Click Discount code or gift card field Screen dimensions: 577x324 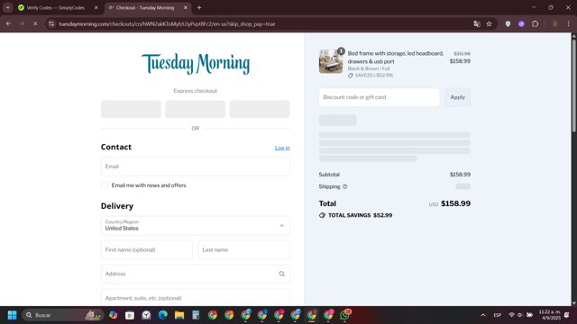coord(379,97)
